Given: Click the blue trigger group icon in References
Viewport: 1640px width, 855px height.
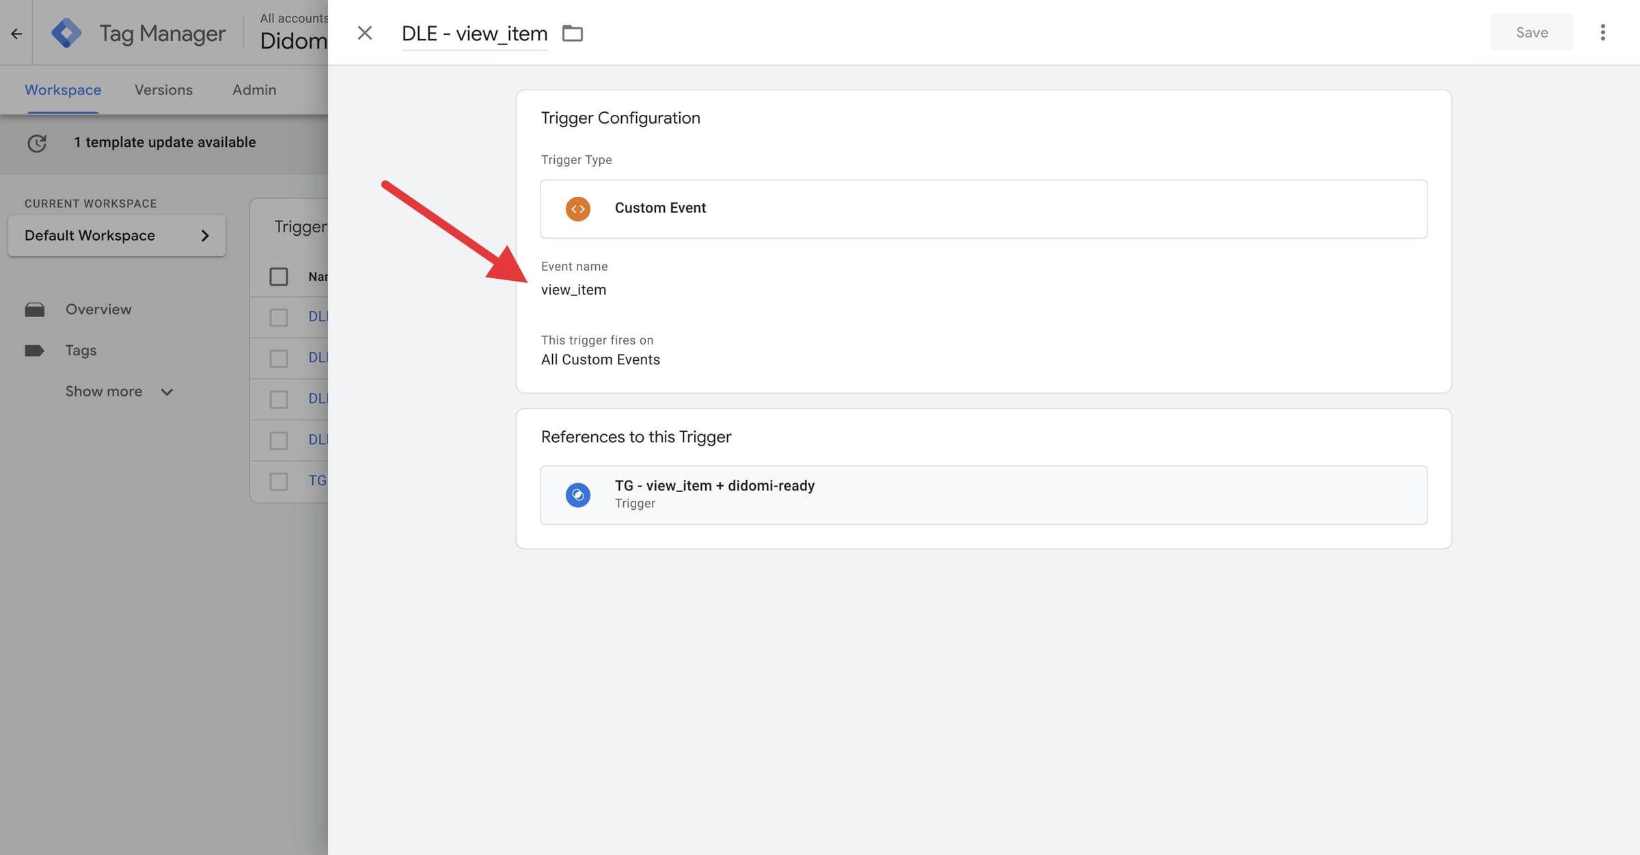Looking at the screenshot, I should click(x=578, y=495).
